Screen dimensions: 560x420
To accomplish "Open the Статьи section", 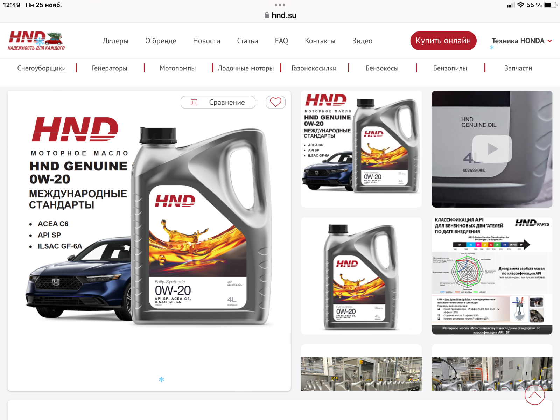I will coord(247,41).
